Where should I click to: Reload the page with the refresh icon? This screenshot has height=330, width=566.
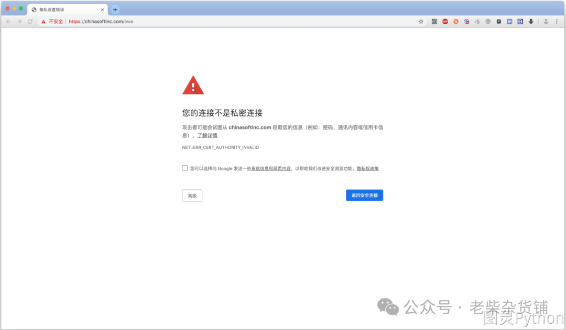coord(30,22)
